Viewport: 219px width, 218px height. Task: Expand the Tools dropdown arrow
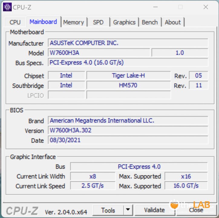[128, 210]
